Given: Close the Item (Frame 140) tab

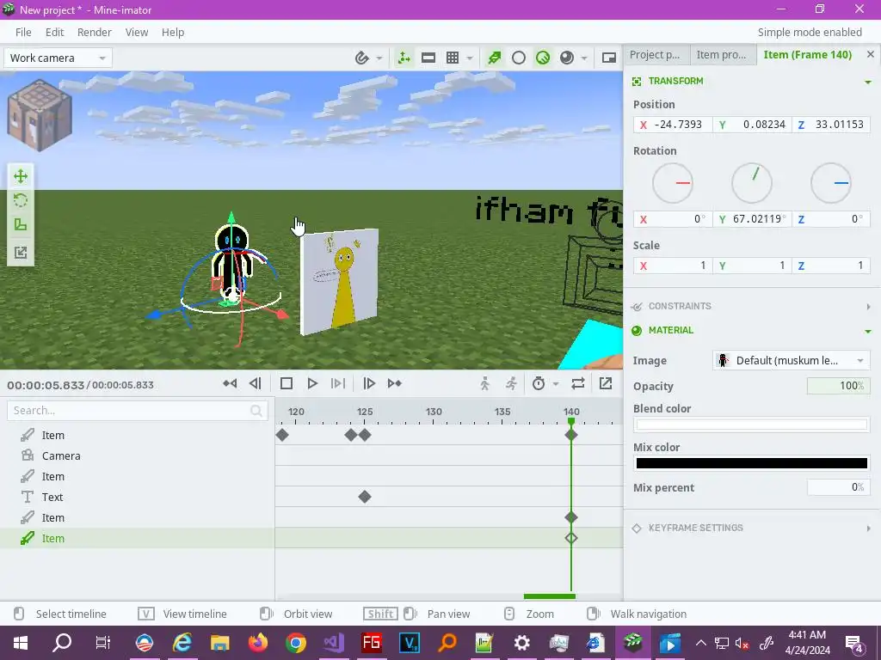Looking at the screenshot, I should pos(871,54).
